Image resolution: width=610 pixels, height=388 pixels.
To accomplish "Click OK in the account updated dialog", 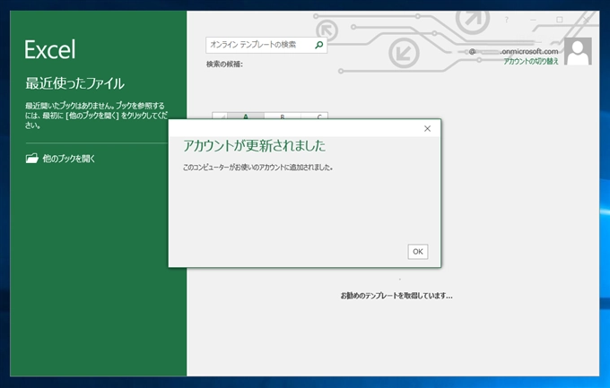I will (418, 252).
